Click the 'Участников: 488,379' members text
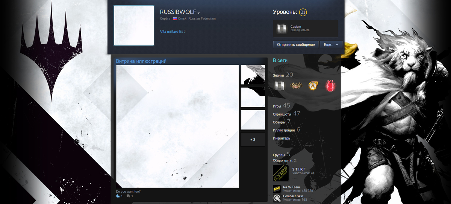 (298, 191)
